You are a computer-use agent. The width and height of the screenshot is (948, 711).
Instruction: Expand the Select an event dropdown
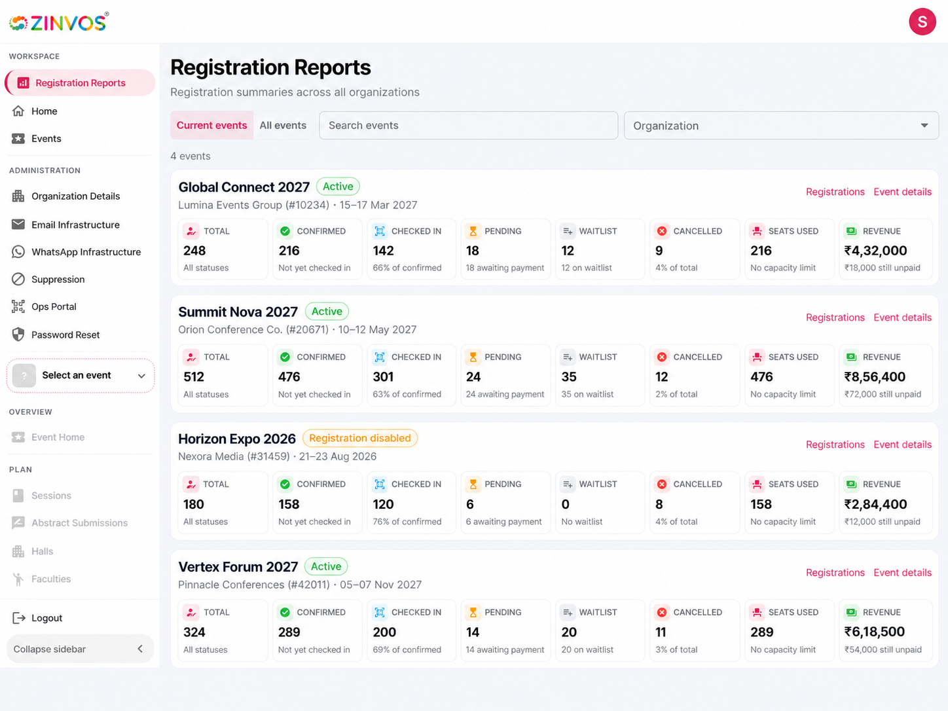pos(81,375)
